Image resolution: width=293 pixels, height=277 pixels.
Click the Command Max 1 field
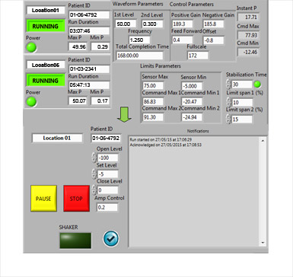tap(153, 101)
